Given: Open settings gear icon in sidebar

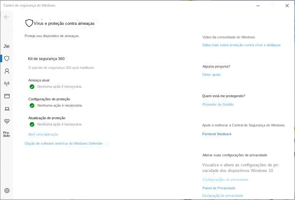Looking at the screenshot, I should pos(7,191).
